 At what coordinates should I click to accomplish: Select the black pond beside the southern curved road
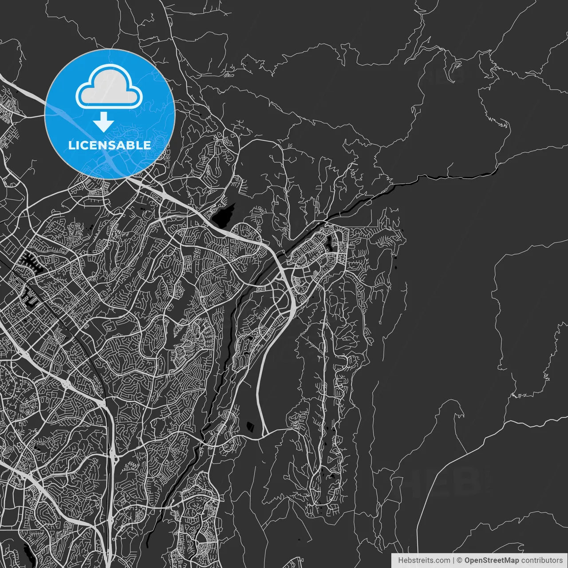(250, 426)
